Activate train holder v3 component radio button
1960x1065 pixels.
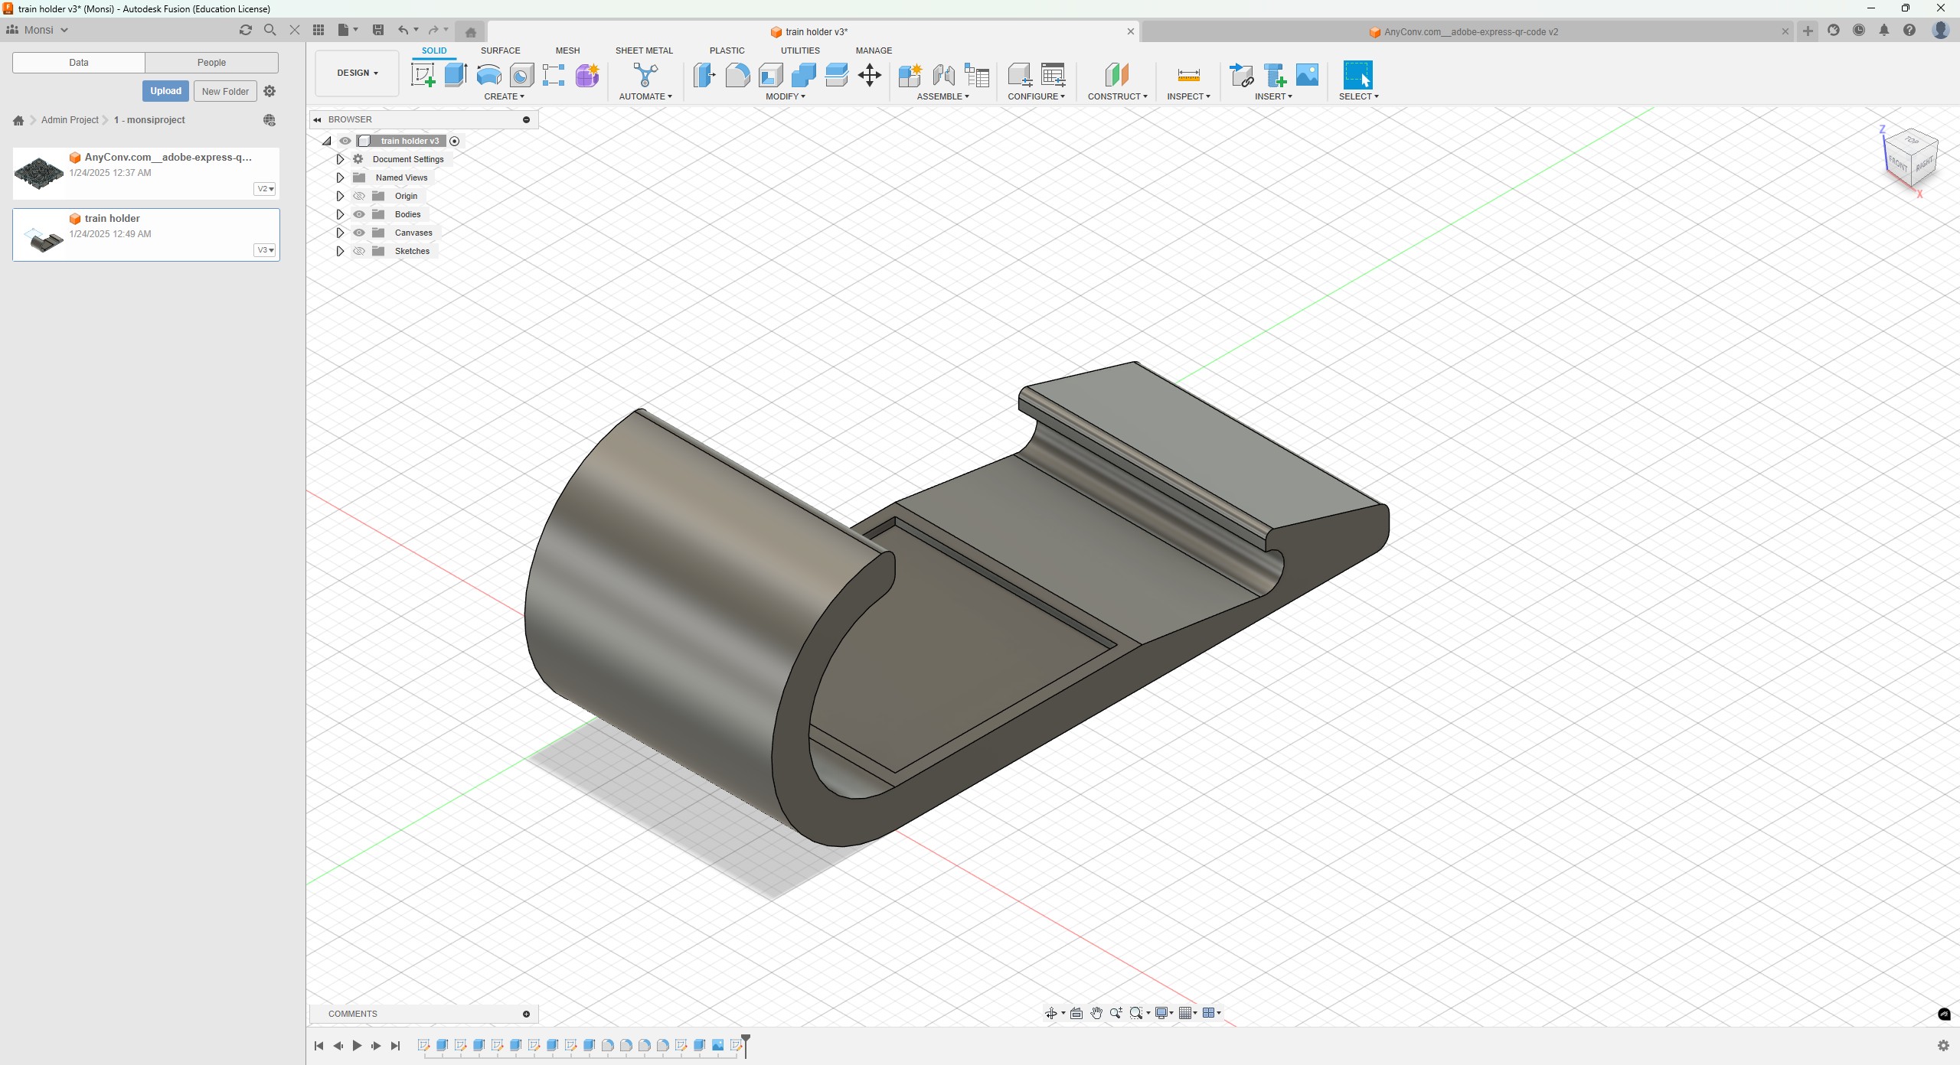pyautogui.click(x=455, y=141)
